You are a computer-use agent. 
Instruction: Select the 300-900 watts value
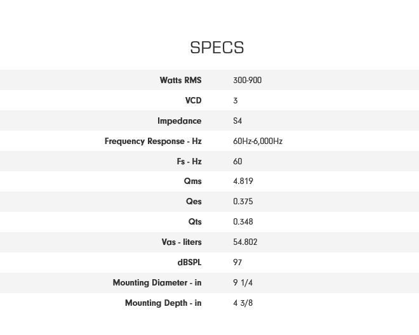[x=247, y=81]
